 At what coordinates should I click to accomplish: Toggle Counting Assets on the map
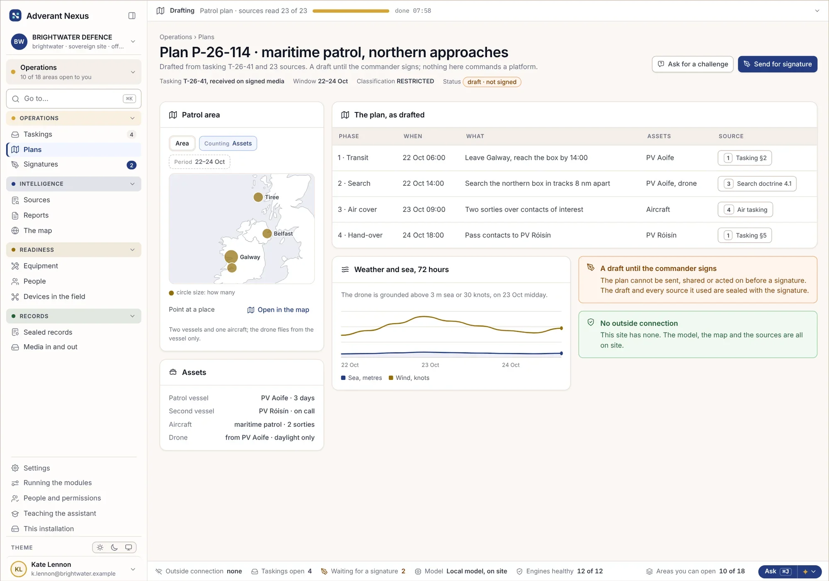point(228,143)
